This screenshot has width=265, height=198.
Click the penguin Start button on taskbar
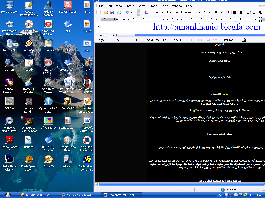[x=8, y=195]
